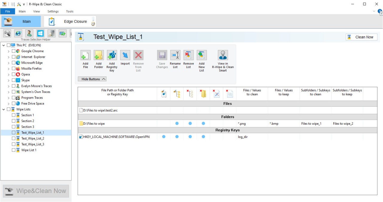This screenshot has height=202, width=383.
Task: Click the Add Registry Key icon
Action: click(x=112, y=56)
